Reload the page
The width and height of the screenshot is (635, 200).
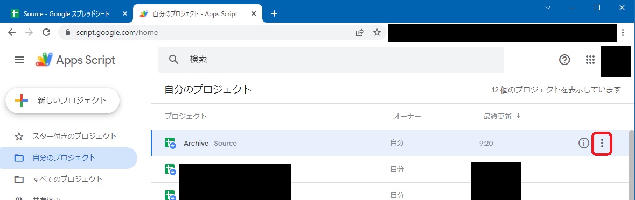coord(46,33)
